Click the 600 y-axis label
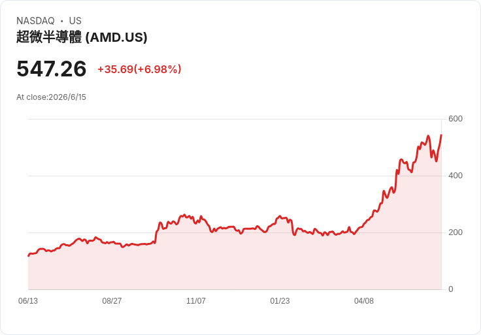The width and height of the screenshot is (481, 335). pyautogui.click(x=456, y=119)
